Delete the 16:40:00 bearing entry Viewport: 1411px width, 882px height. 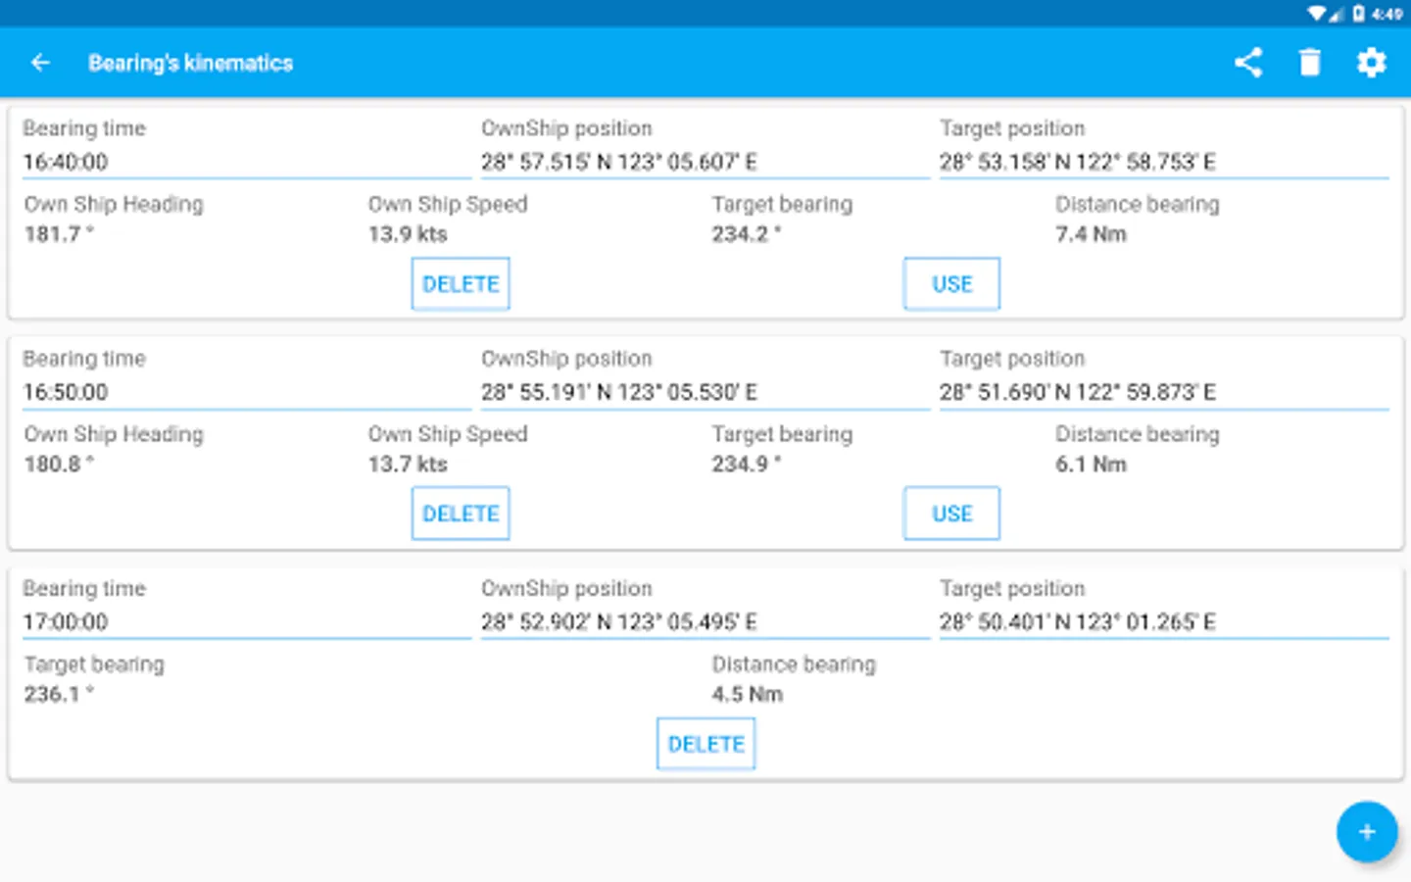click(461, 284)
